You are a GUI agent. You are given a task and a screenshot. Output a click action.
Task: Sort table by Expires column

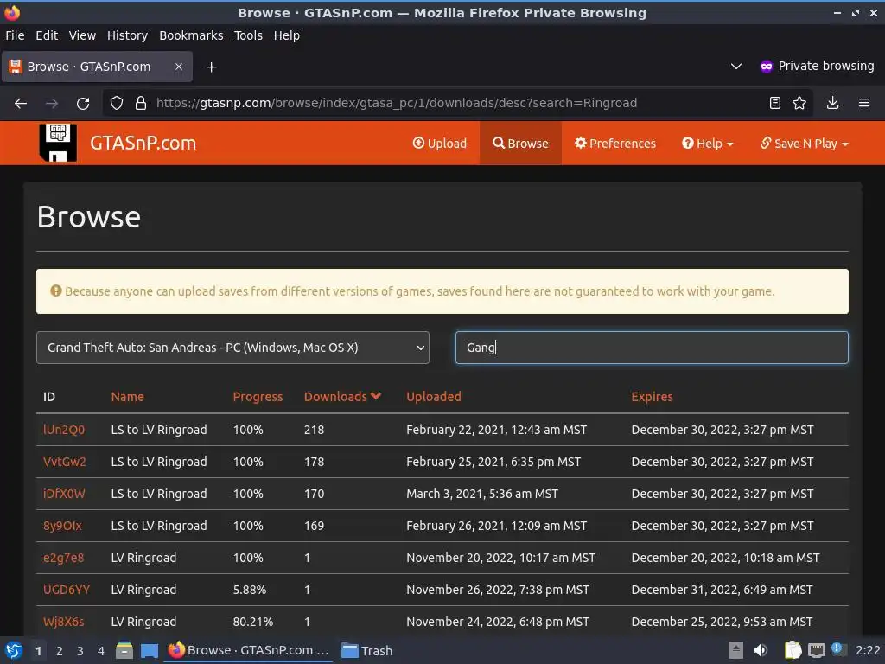click(652, 396)
